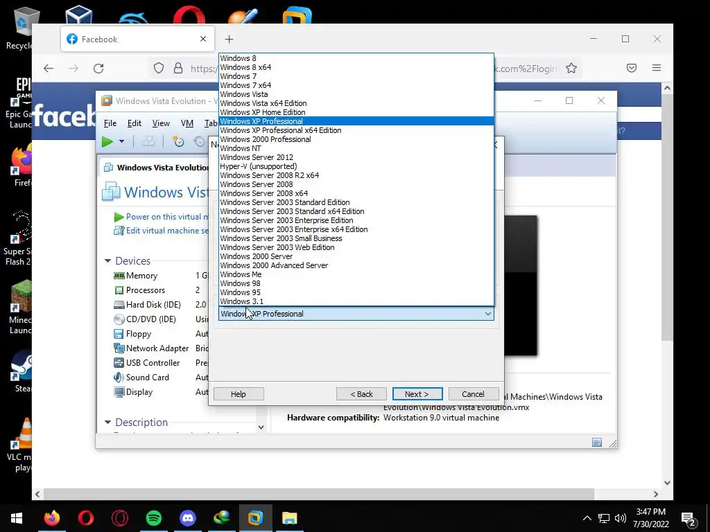710x532 pixels.
Task: Click the VMware panel scroll down arrow
Action: [x=261, y=427]
